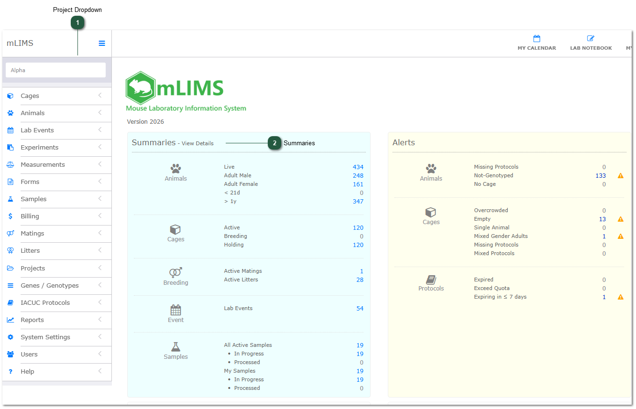Click the Lab Events count 54

coord(360,309)
